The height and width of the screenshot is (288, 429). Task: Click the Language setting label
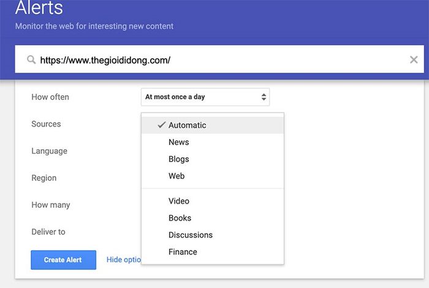[x=49, y=151]
